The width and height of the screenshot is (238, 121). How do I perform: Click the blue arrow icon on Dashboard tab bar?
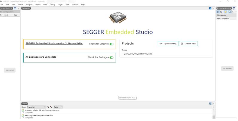[x=210, y=8]
